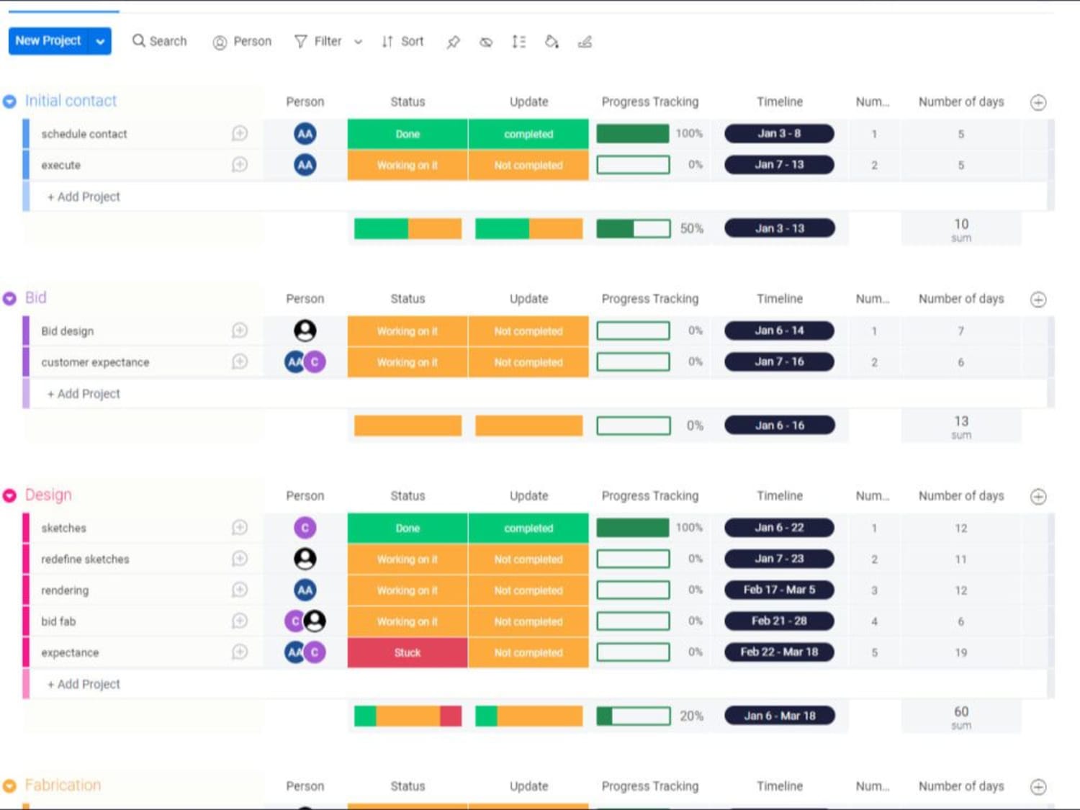
Task: Click Feb 17 - Mar 5 timeline pill
Action: (779, 590)
